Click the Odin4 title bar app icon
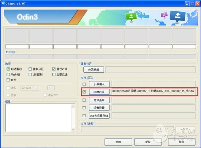 coord(3,3)
